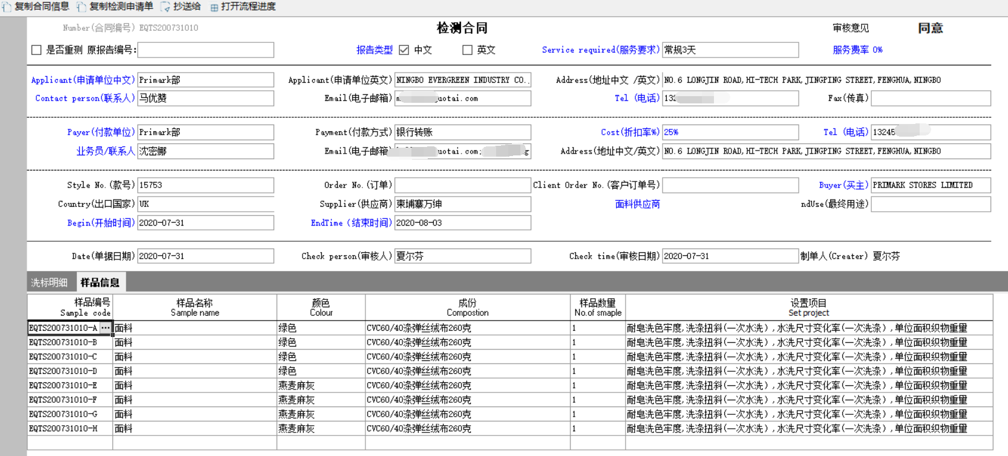Click 复制检测申请单 toolbar button
1008x456 pixels.
tap(114, 7)
